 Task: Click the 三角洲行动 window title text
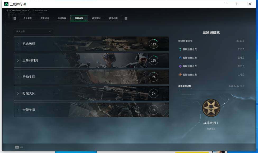(18, 4)
